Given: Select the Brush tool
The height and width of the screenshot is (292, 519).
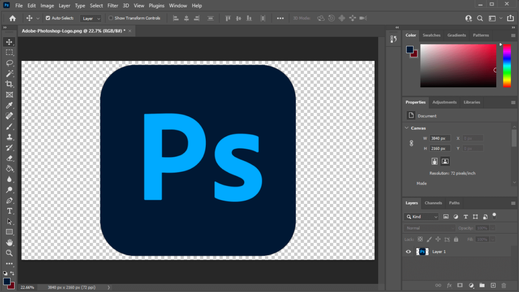Looking at the screenshot, I should coord(9,126).
